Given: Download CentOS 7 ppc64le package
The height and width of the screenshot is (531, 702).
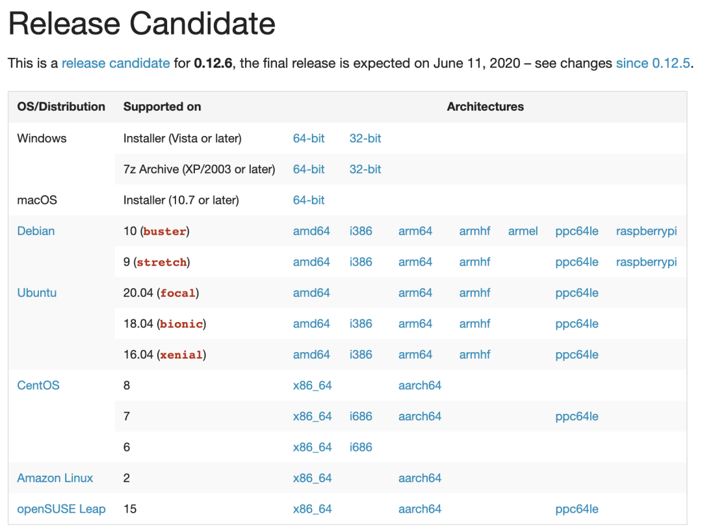Looking at the screenshot, I should pos(577,416).
